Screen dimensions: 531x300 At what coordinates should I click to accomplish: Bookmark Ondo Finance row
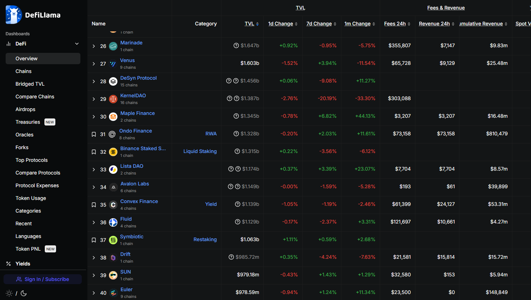pyautogui.click(x=94, y=134)
